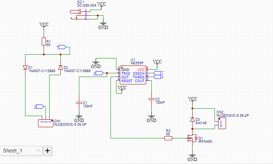Click the WJ2EDGVC-5.08-3P label
The width and height of the screenshot is (273, 164).
70,125
